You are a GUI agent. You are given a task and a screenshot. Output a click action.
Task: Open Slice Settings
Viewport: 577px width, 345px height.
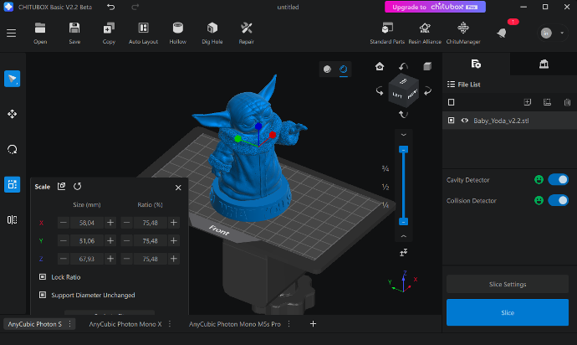[507, 284]
